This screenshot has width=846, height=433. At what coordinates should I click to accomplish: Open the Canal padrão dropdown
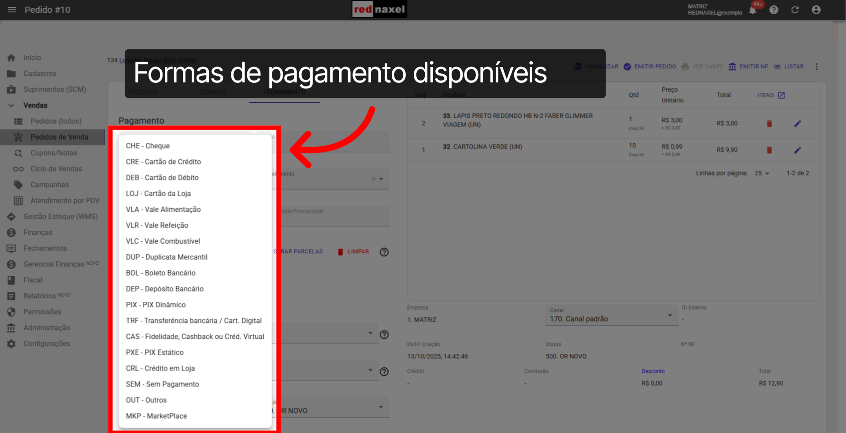pos(670,315)
